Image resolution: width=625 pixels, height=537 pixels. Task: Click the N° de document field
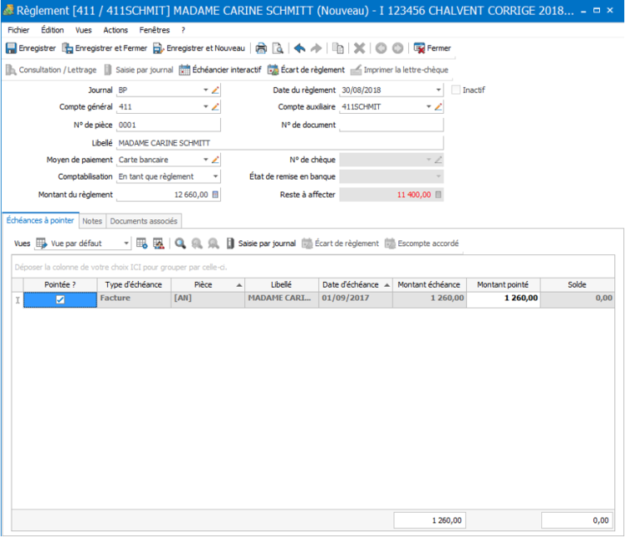391,126
